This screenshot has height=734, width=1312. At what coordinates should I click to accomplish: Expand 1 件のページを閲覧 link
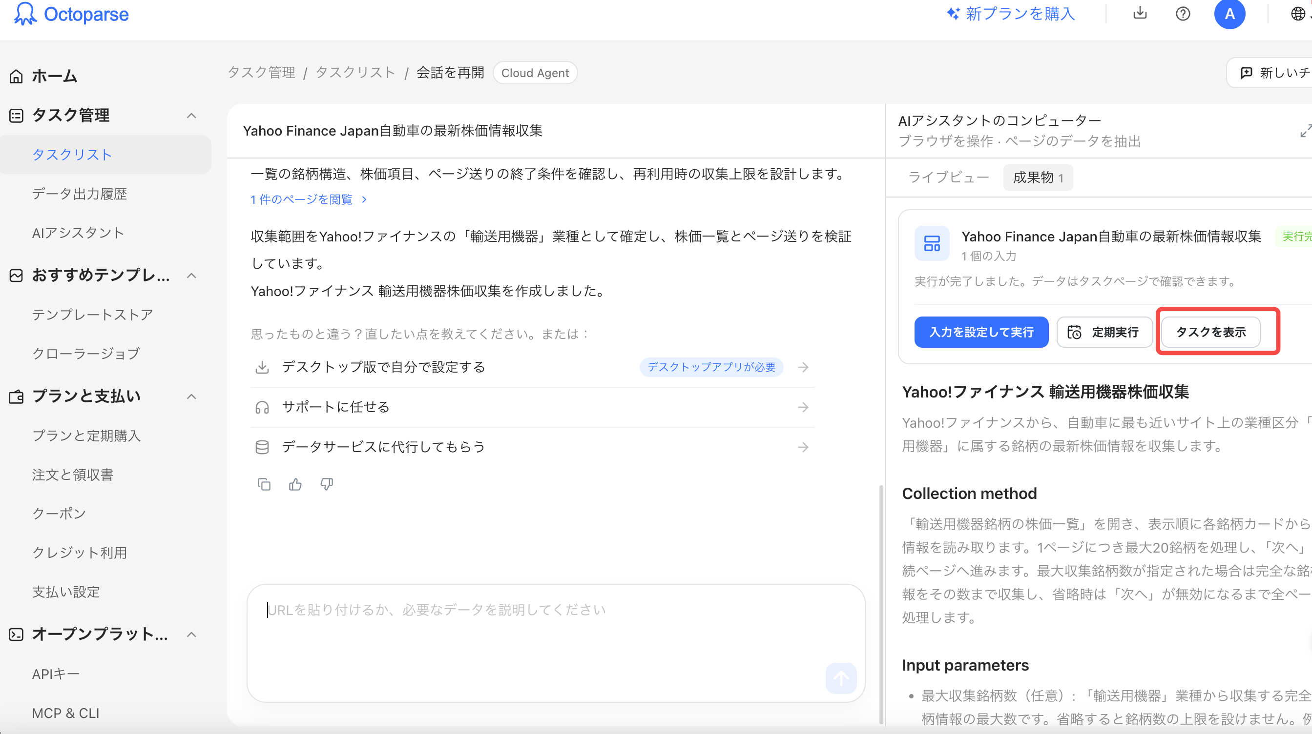[x=309, y=199]
